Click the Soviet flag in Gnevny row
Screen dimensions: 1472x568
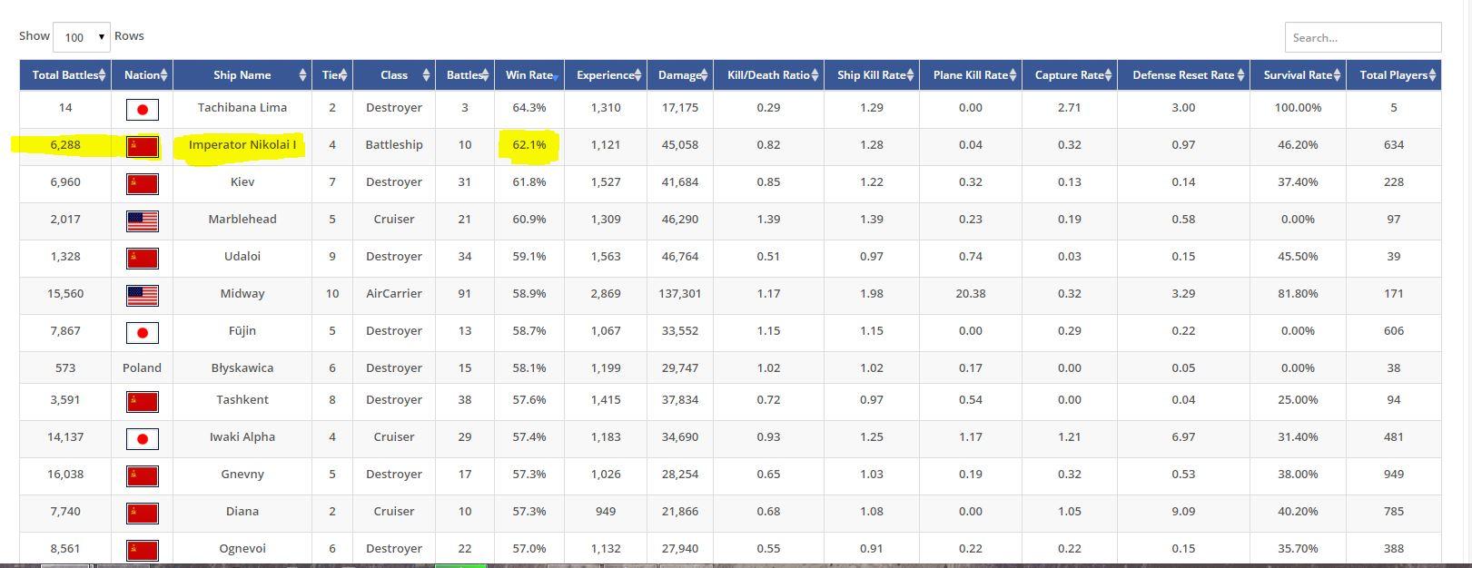tap(142, 476)
